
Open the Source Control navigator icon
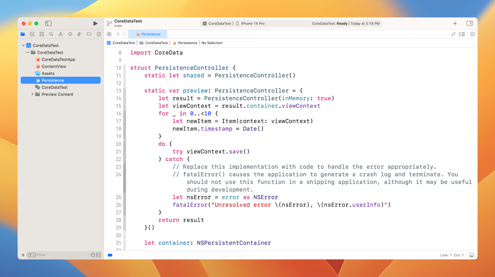pos(32,34)
